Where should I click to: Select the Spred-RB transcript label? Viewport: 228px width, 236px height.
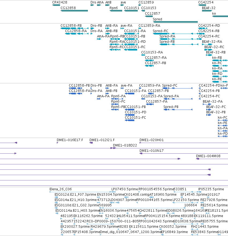pyautogui.click(x=167, y=42)
